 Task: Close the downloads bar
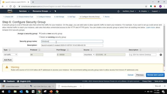pyautogui.click(x=165, y=86)
